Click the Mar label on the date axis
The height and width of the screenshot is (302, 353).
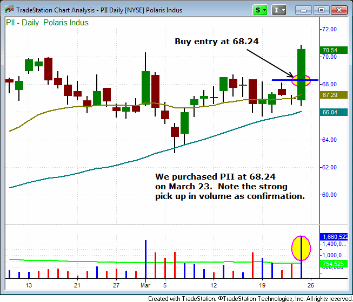[146, 285]
